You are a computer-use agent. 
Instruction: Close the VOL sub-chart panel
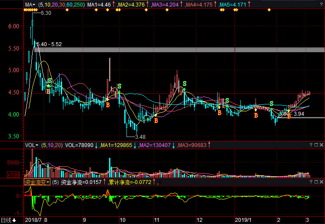[321, 145]
